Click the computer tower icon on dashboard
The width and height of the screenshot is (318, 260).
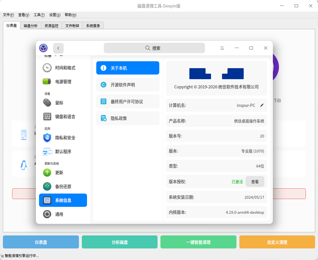coord(24,135)
